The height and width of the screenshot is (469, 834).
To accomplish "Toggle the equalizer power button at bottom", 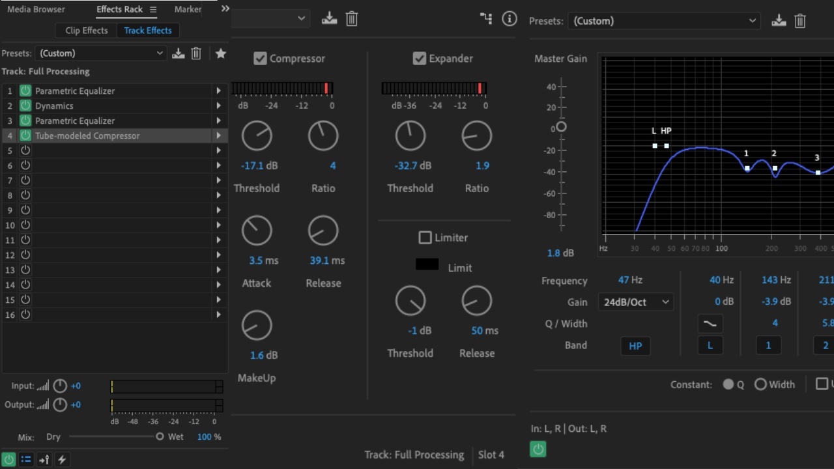I will 538,449.
